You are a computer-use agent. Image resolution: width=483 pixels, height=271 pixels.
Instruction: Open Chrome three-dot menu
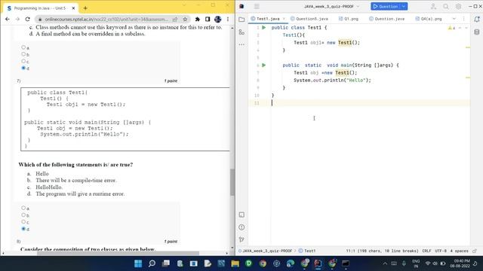tap(228, 19)
